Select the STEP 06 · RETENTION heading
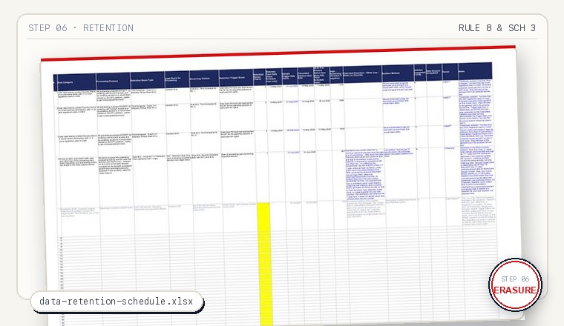This screenshot has width=564, height=326. click(81, 28)
